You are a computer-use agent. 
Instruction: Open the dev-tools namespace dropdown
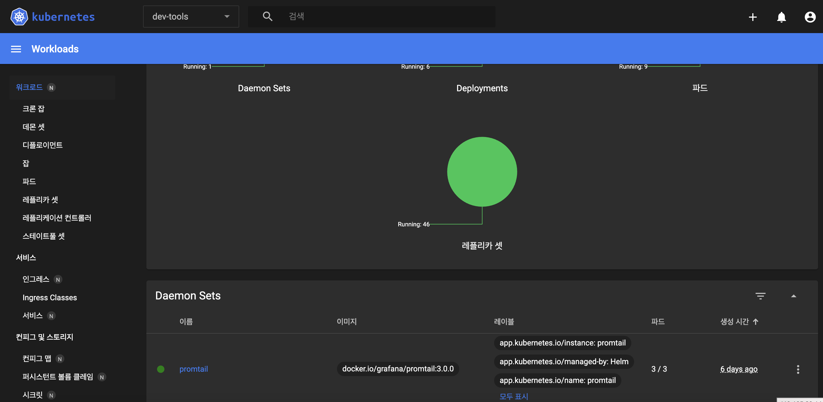[x=191, y=17]
